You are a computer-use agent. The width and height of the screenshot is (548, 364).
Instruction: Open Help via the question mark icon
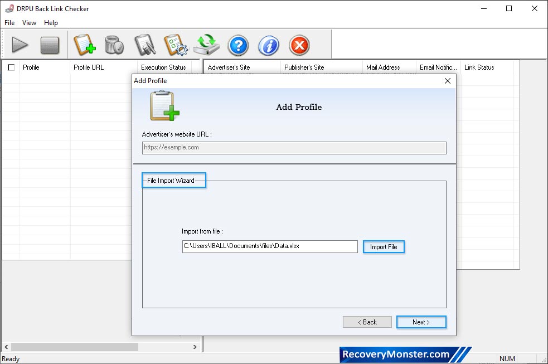pos(238,45)
